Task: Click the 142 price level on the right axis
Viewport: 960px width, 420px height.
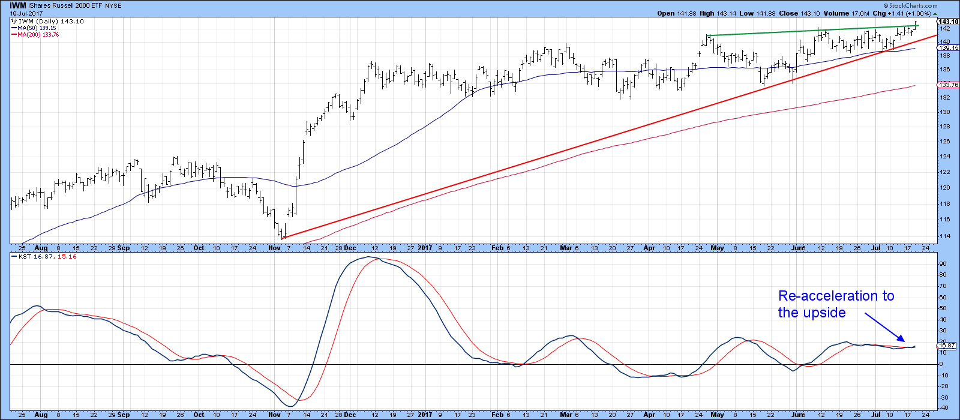Action: (944, 29)
